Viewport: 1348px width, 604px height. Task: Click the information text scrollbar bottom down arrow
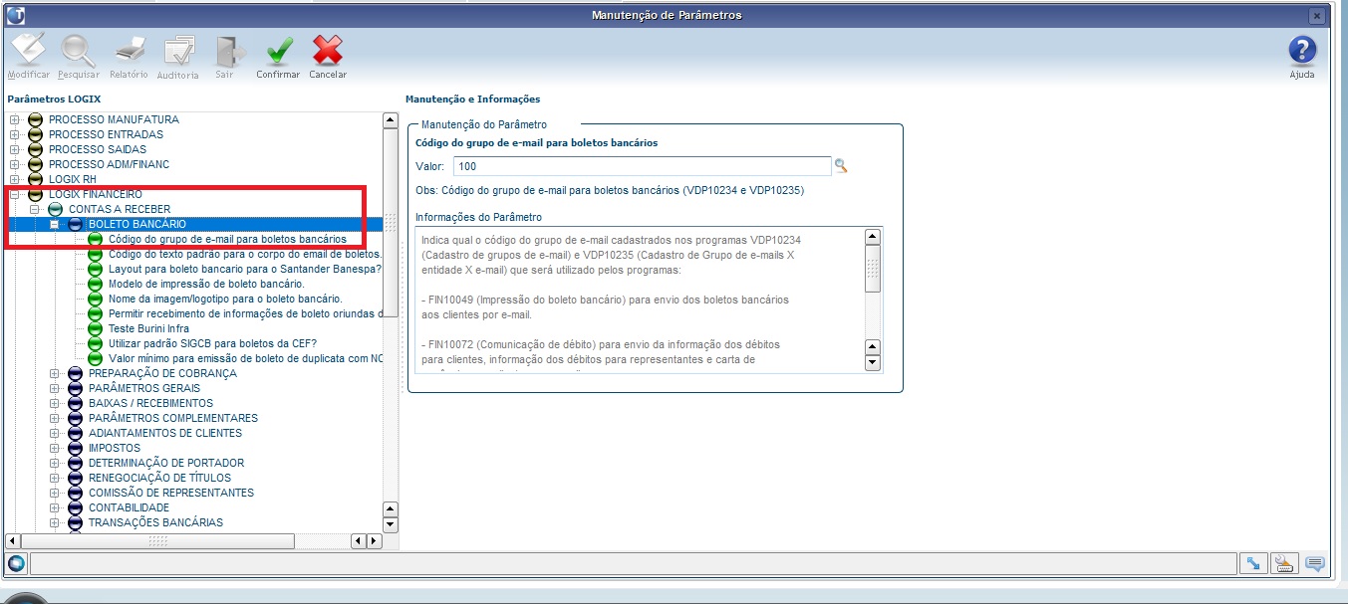(x=873, y=363)
